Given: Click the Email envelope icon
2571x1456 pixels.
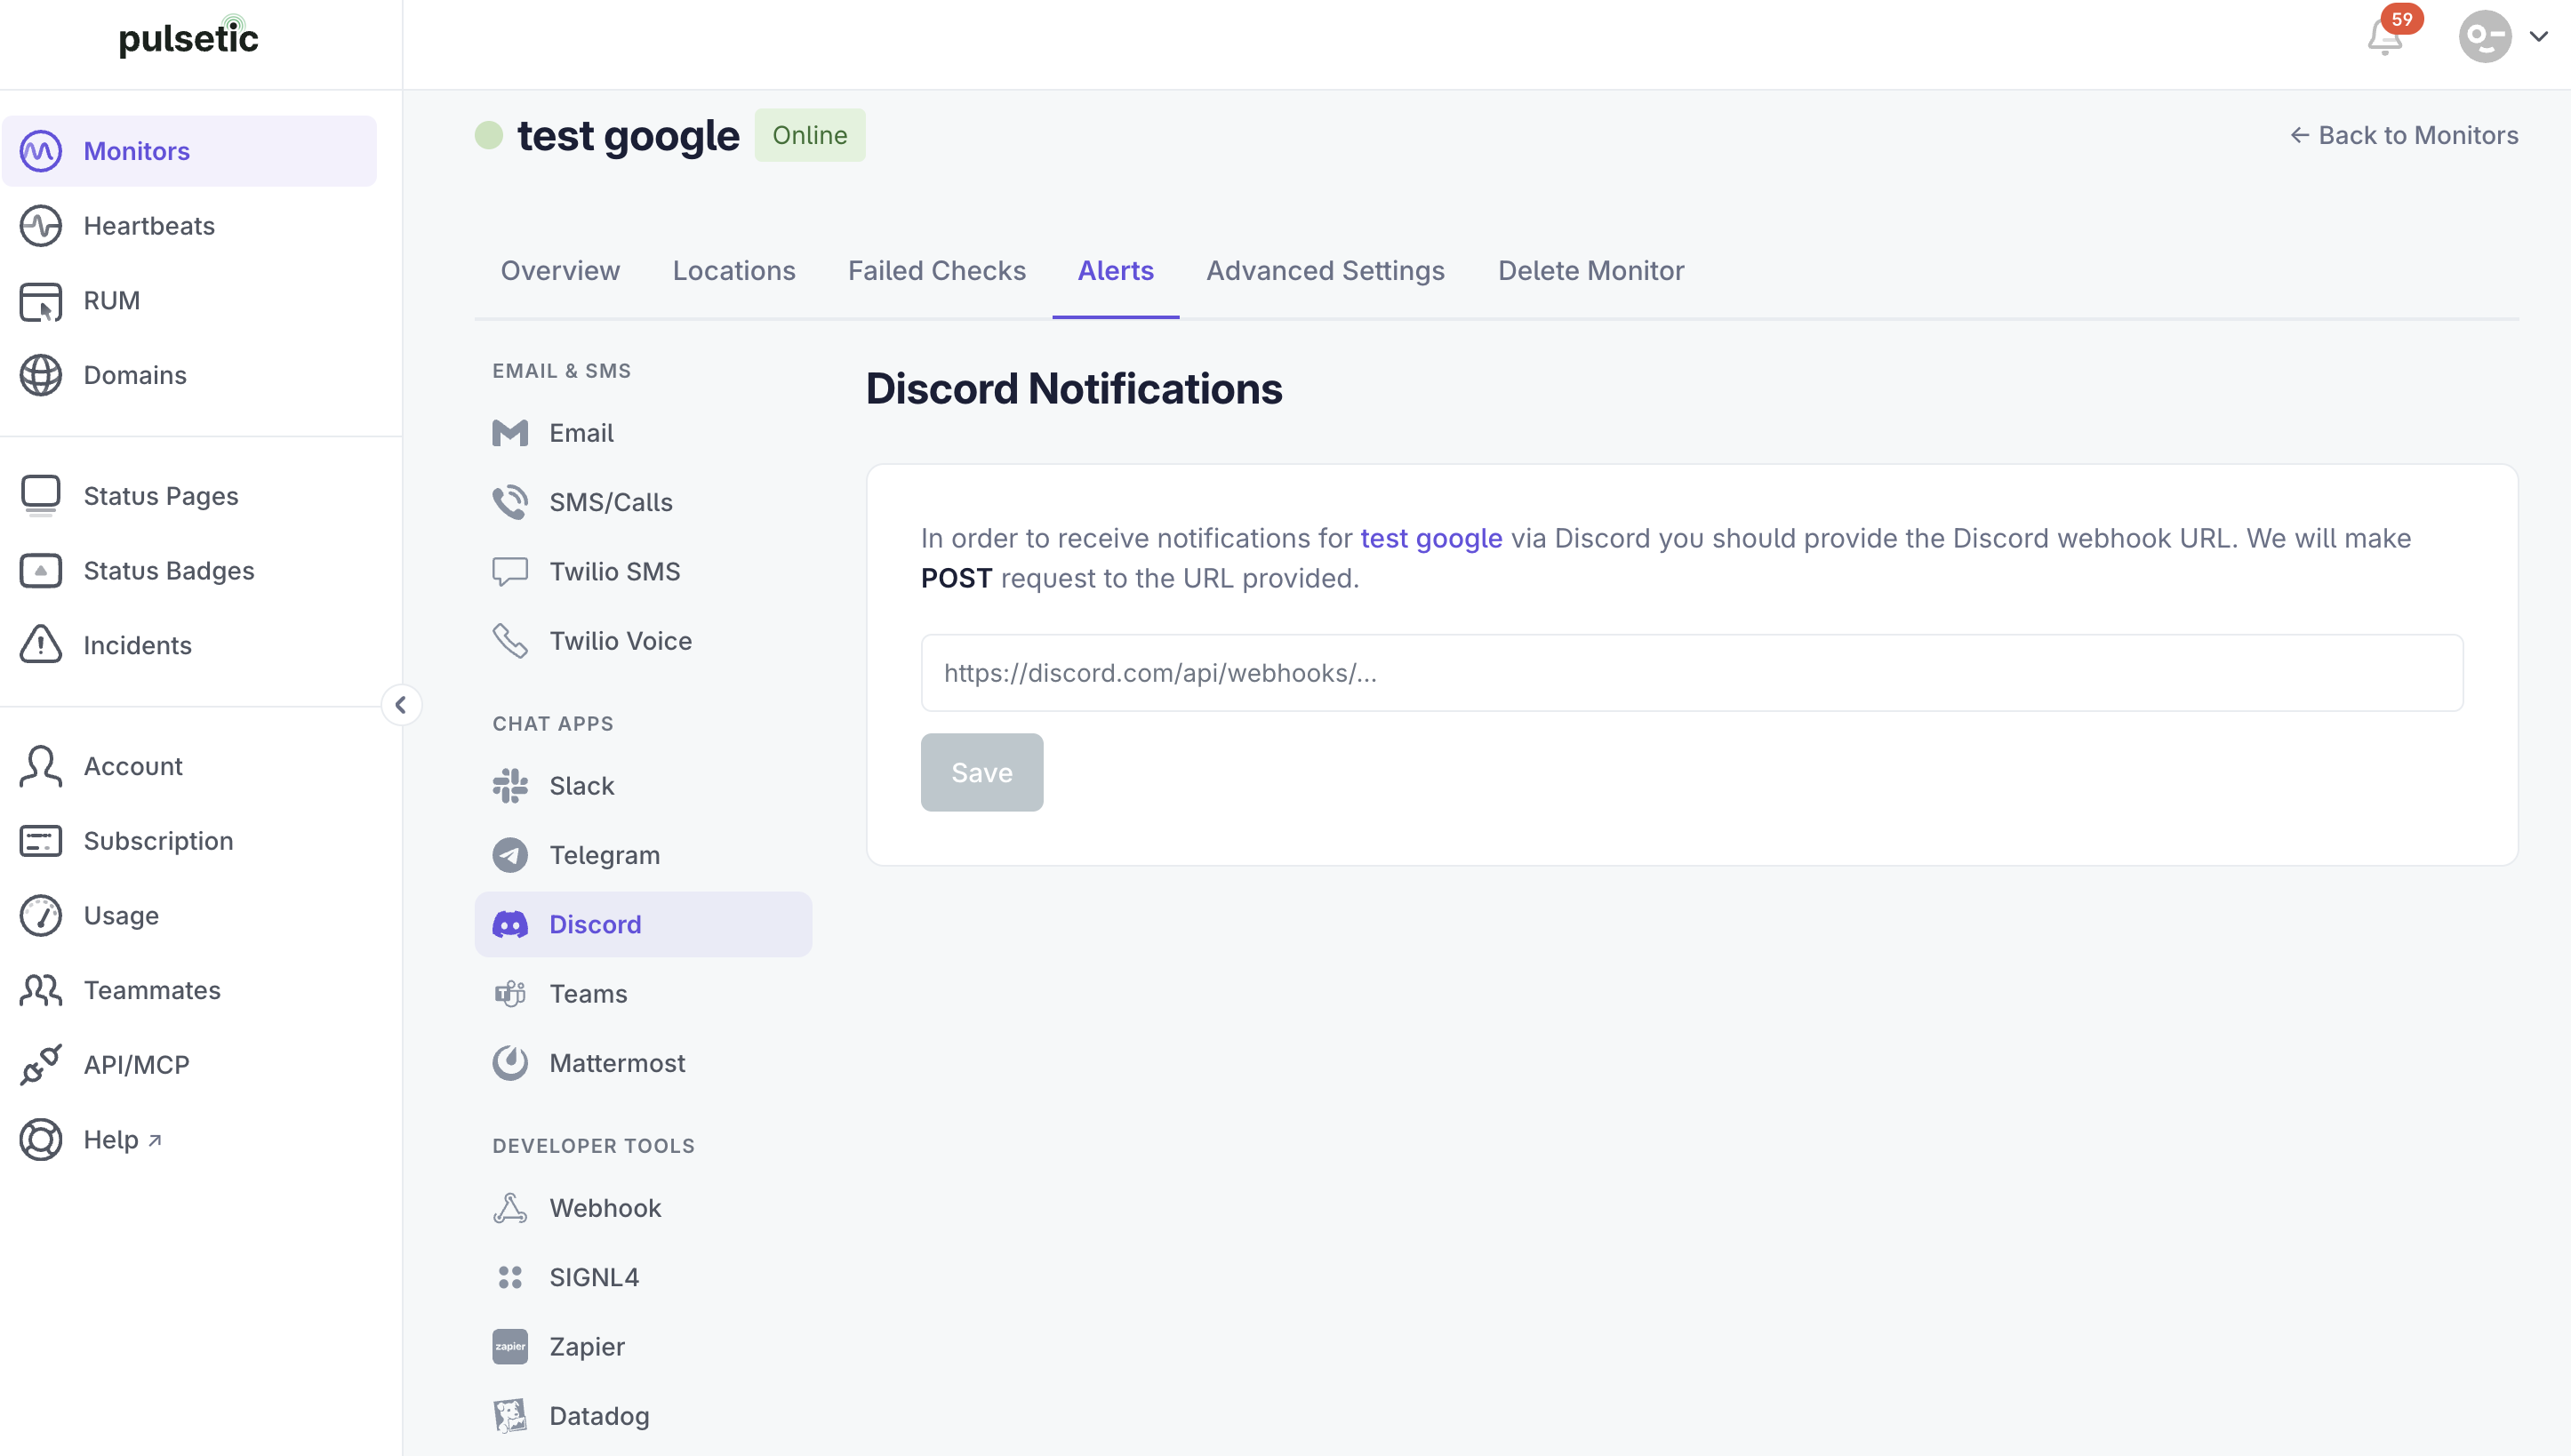Looking at the screenshot, I should tap(510, 433).
